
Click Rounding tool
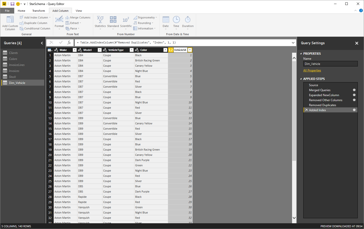[x=143, y=23]
